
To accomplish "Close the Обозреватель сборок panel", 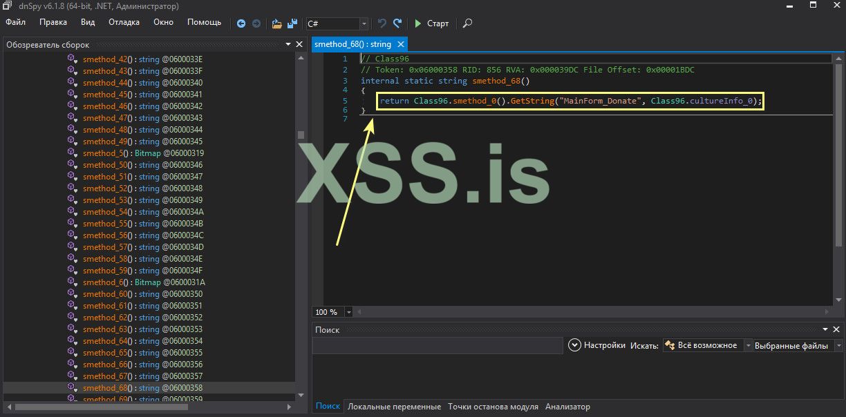I will pos(299,44).
